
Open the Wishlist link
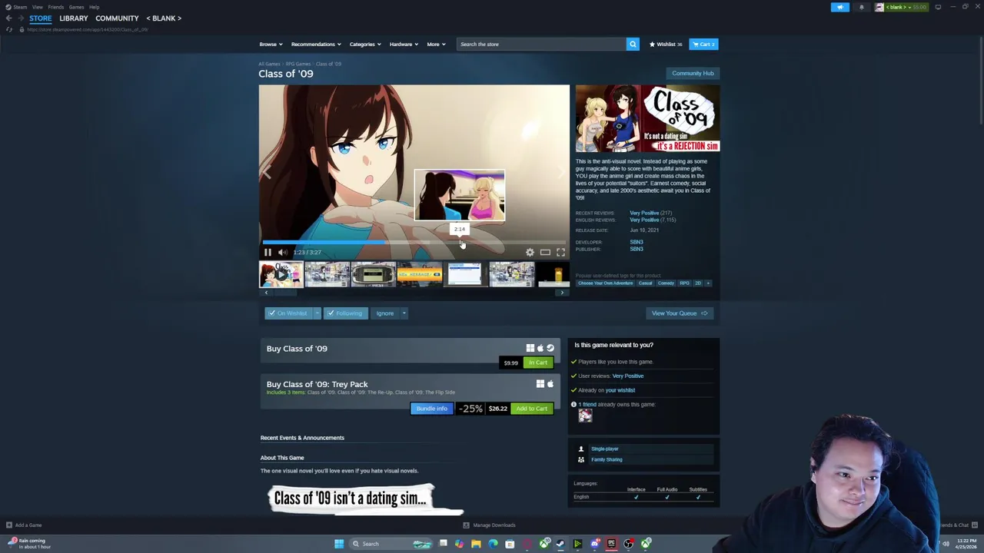[666, 44]
